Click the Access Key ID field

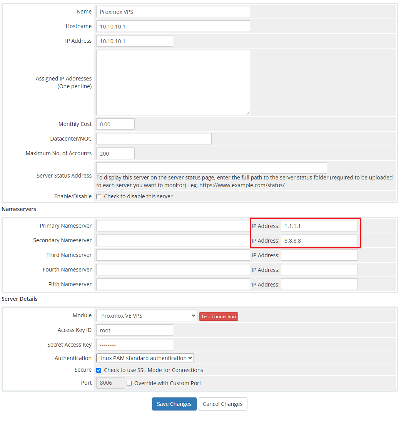pyautogui.click(x=135, y=330)
